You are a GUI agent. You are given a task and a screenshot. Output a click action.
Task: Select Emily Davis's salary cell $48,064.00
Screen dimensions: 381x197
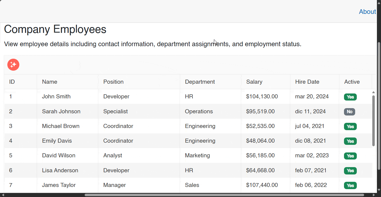(260, 141)
